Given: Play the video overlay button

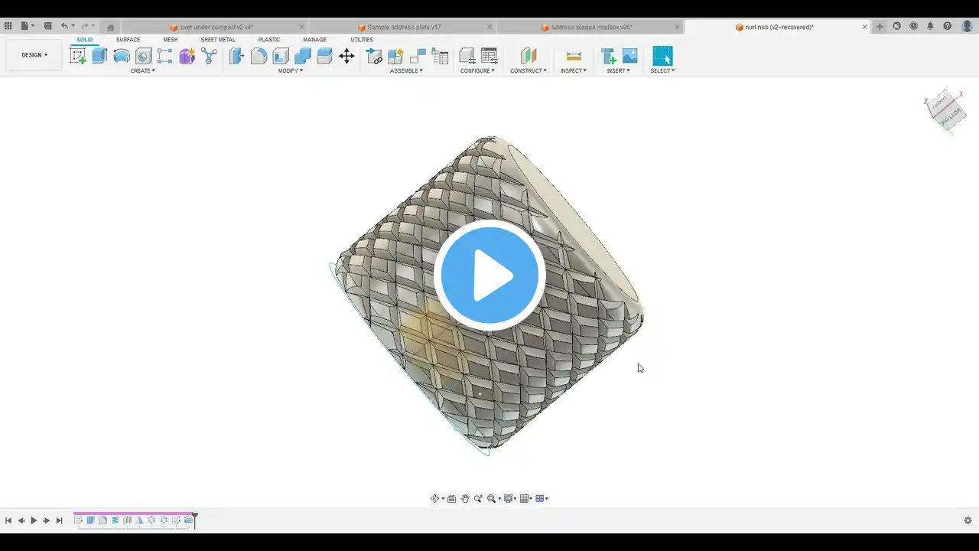Looking at the screenshot, I should click(489, 275).
